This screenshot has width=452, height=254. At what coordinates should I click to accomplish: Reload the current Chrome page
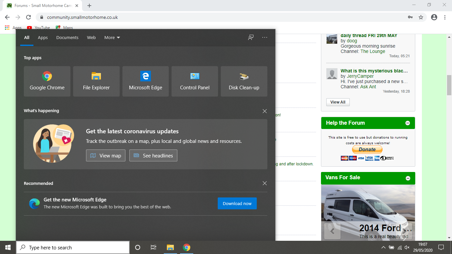28,17
